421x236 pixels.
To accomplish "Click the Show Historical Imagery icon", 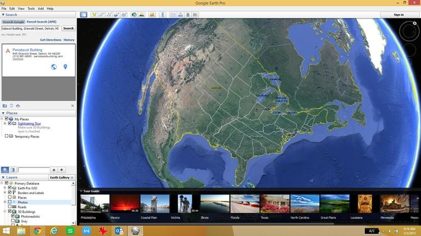I will [134, 15].
